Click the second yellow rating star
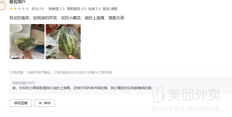The image size is (232, 117). pyautogui.click(x=15, y=9)
